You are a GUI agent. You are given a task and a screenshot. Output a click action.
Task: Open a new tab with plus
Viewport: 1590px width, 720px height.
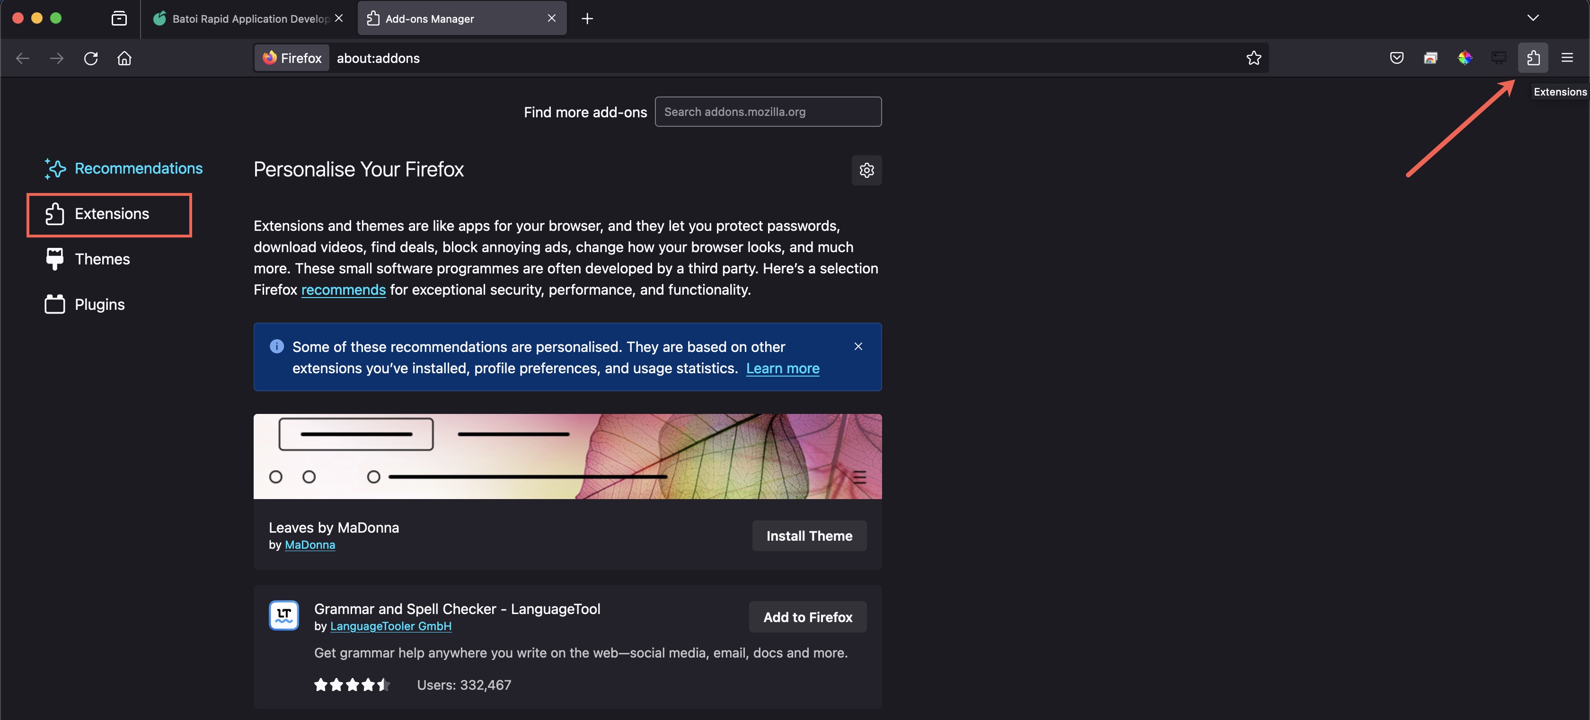pos(587,18)
